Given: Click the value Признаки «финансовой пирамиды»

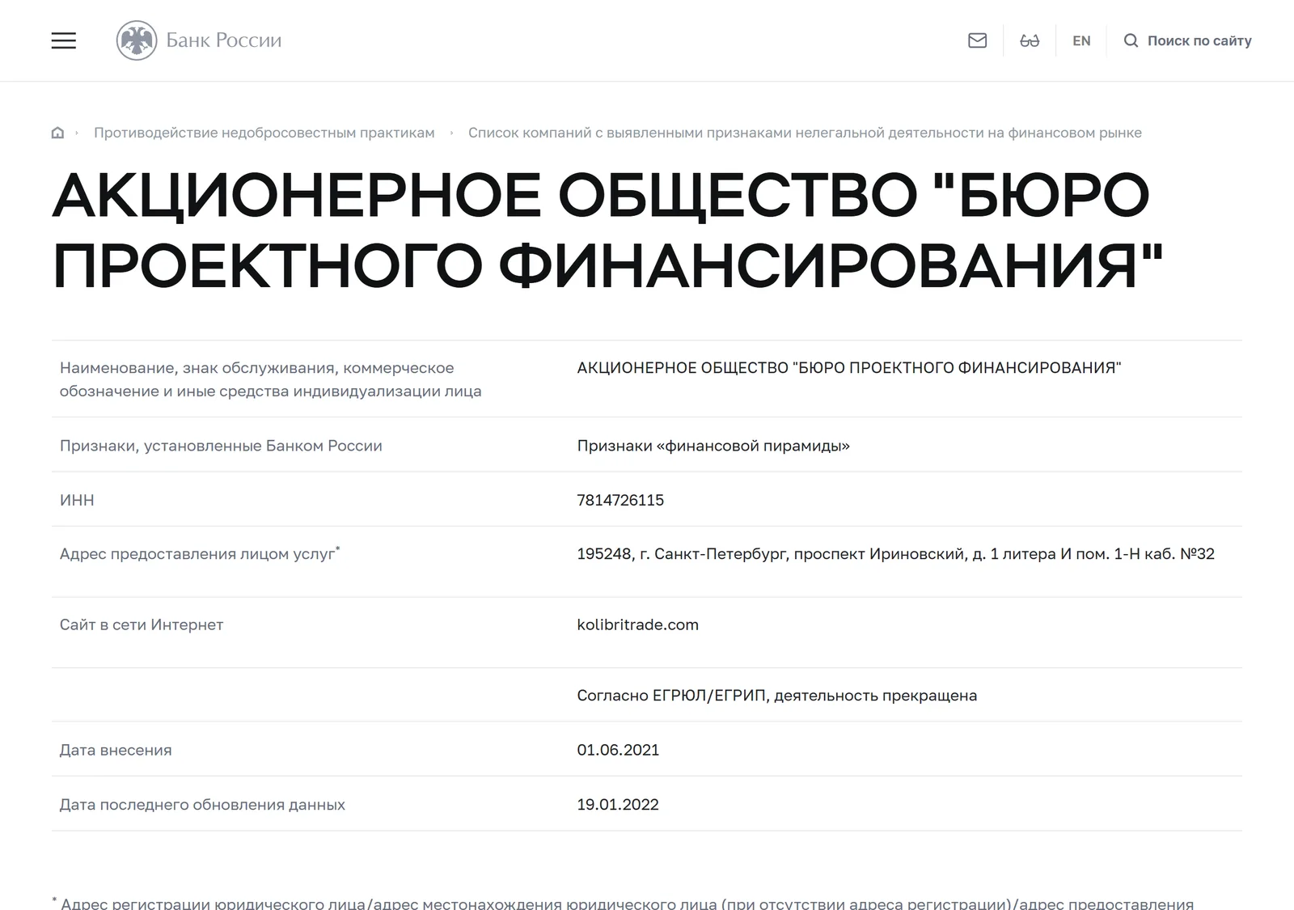Looking at the screenshot, I should tap(713, 446).
